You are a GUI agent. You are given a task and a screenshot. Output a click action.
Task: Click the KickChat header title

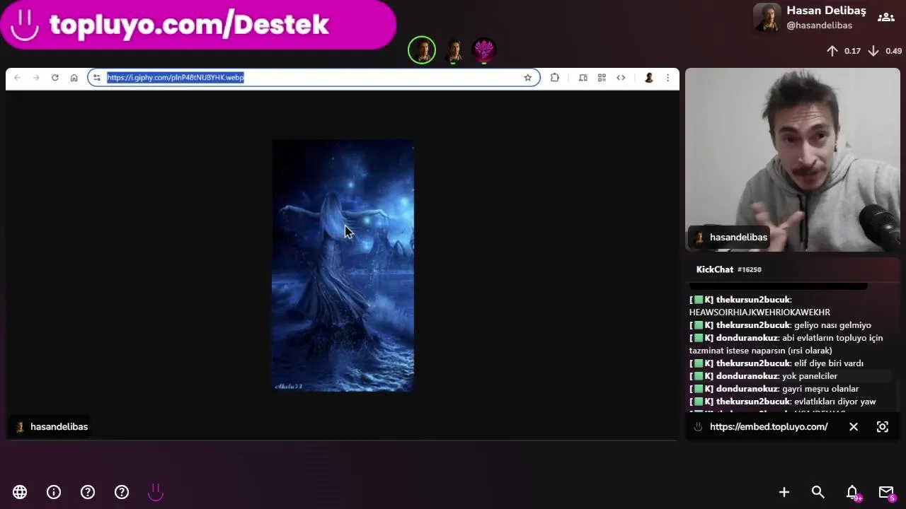pos(715,269)
